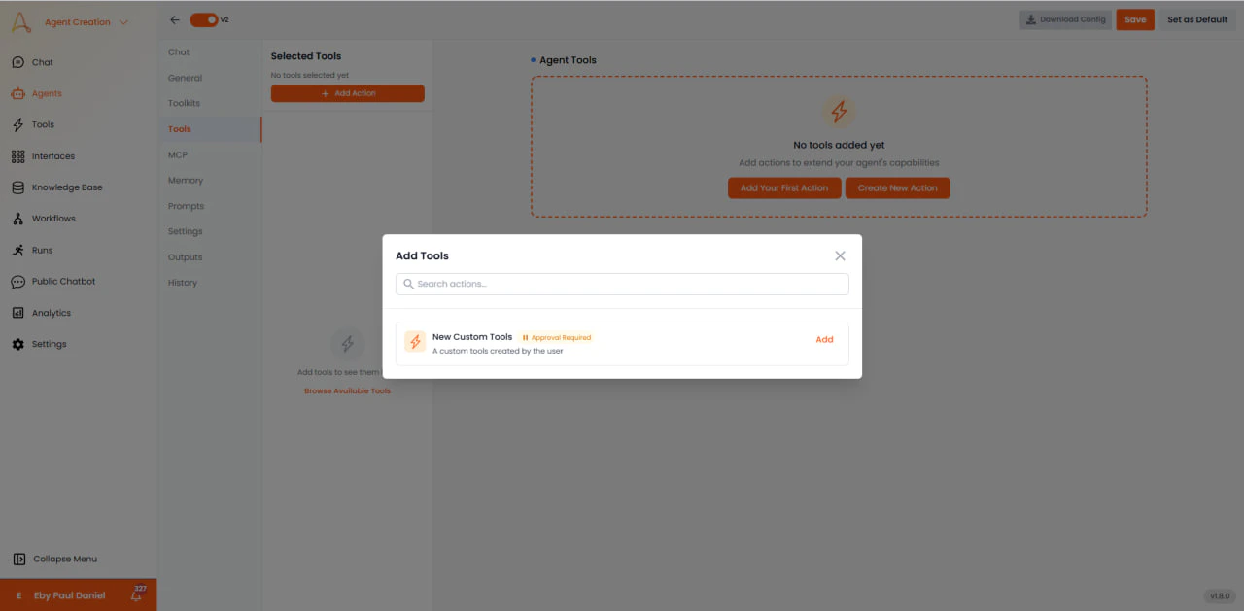
Task: Click the Search actions input field
Action: (622, 284)
